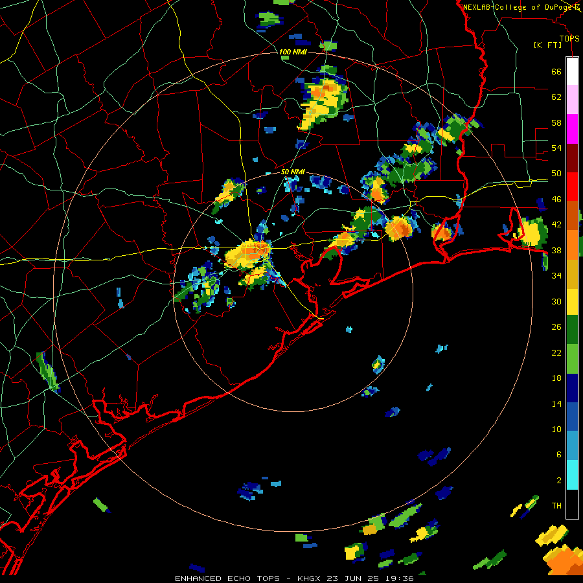Click the white top swatch of the legend
583x583 pixels.
pos(572,71)
